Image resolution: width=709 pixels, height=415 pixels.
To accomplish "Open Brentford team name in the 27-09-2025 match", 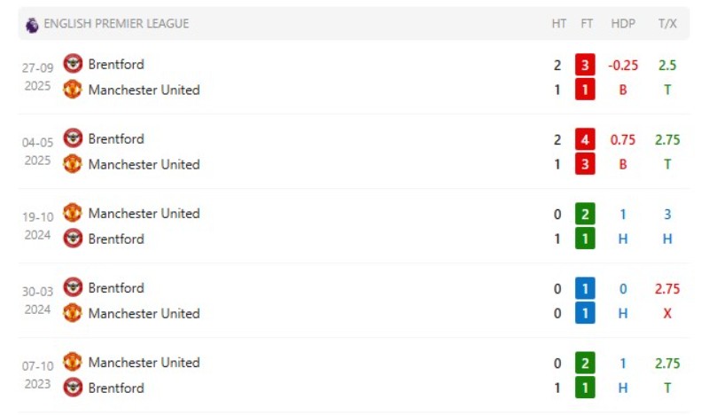I will [x=116, y=64].
